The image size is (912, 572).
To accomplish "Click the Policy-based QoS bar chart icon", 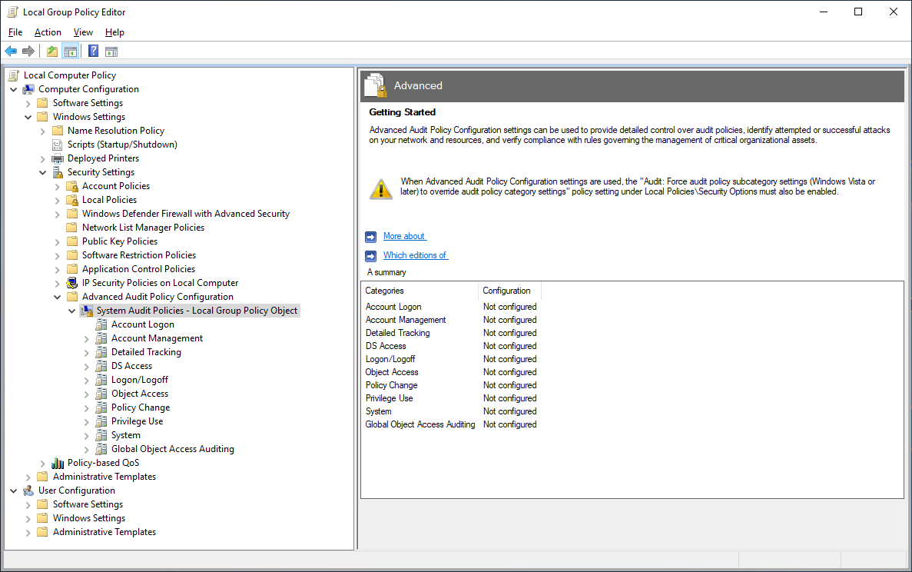I will [58, 463].
